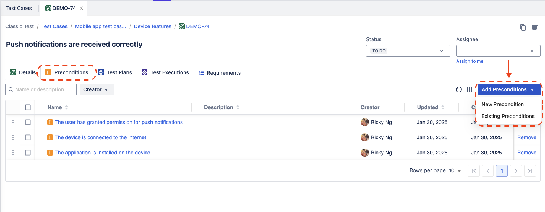The width and height of the screenshot is (545, 212).
Task: Check the push notifications permission row checkbox
Action: [x=28, y=122]
